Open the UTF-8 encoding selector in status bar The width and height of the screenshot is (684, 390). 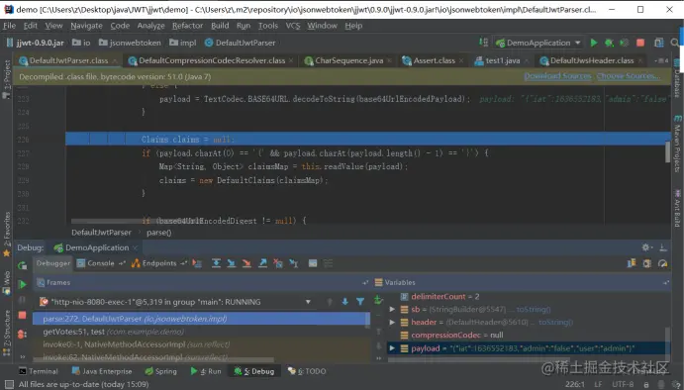[x=623, y=384]
